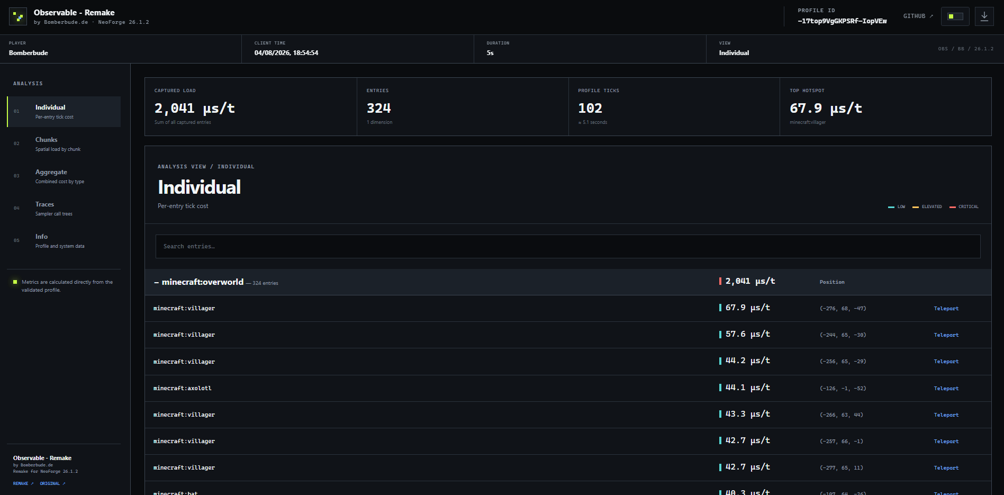1004x495 pixels.
Task: Teleport to the 57.6 µs/t villager
Action: (x=946, y=335)
